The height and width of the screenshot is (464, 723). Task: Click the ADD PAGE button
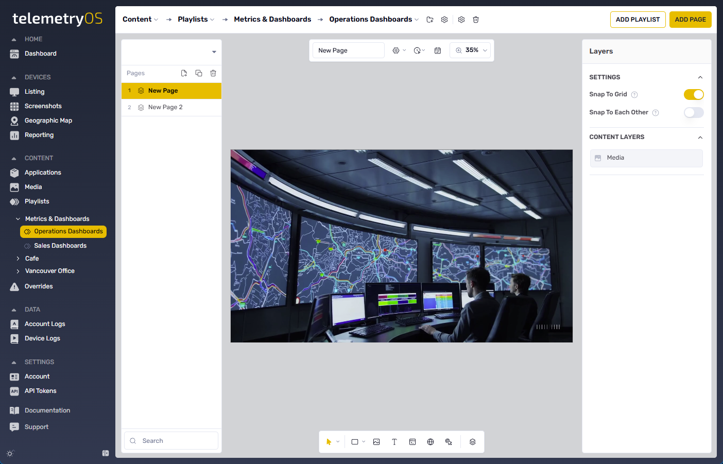tap(690, 20)
